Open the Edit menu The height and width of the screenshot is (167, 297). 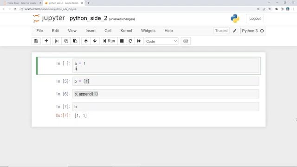(x=55, y=31)
